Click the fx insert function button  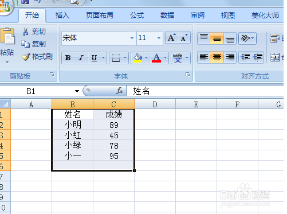pos(120,91)
